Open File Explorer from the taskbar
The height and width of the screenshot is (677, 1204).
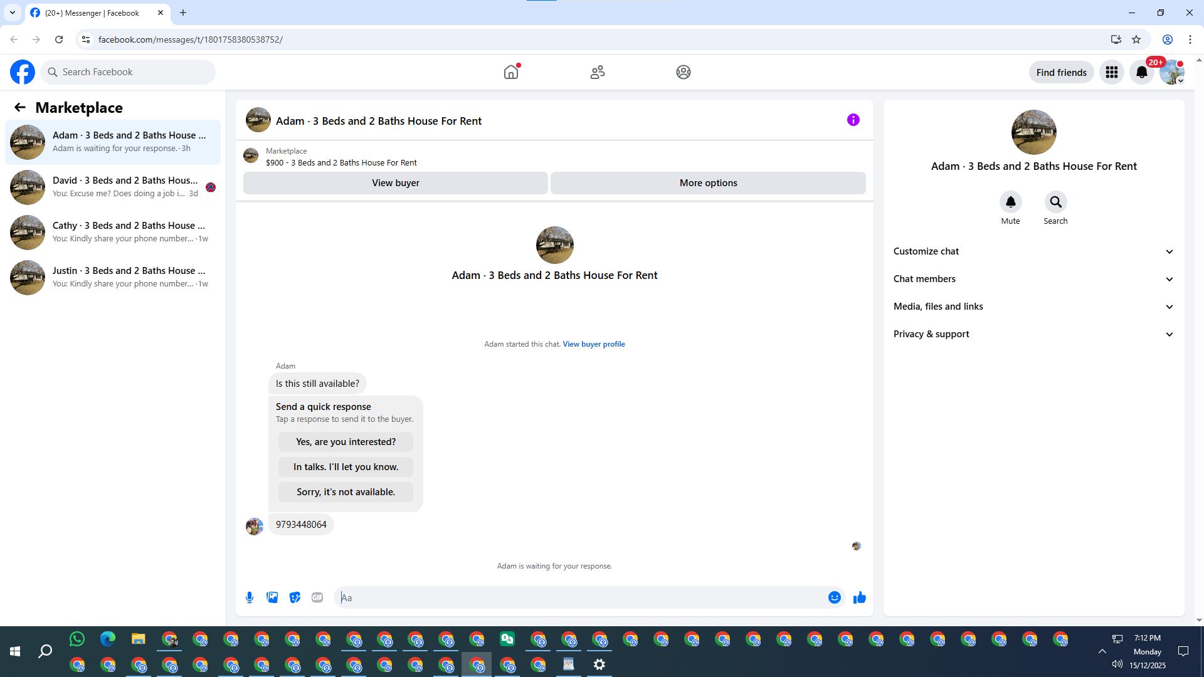139,639
